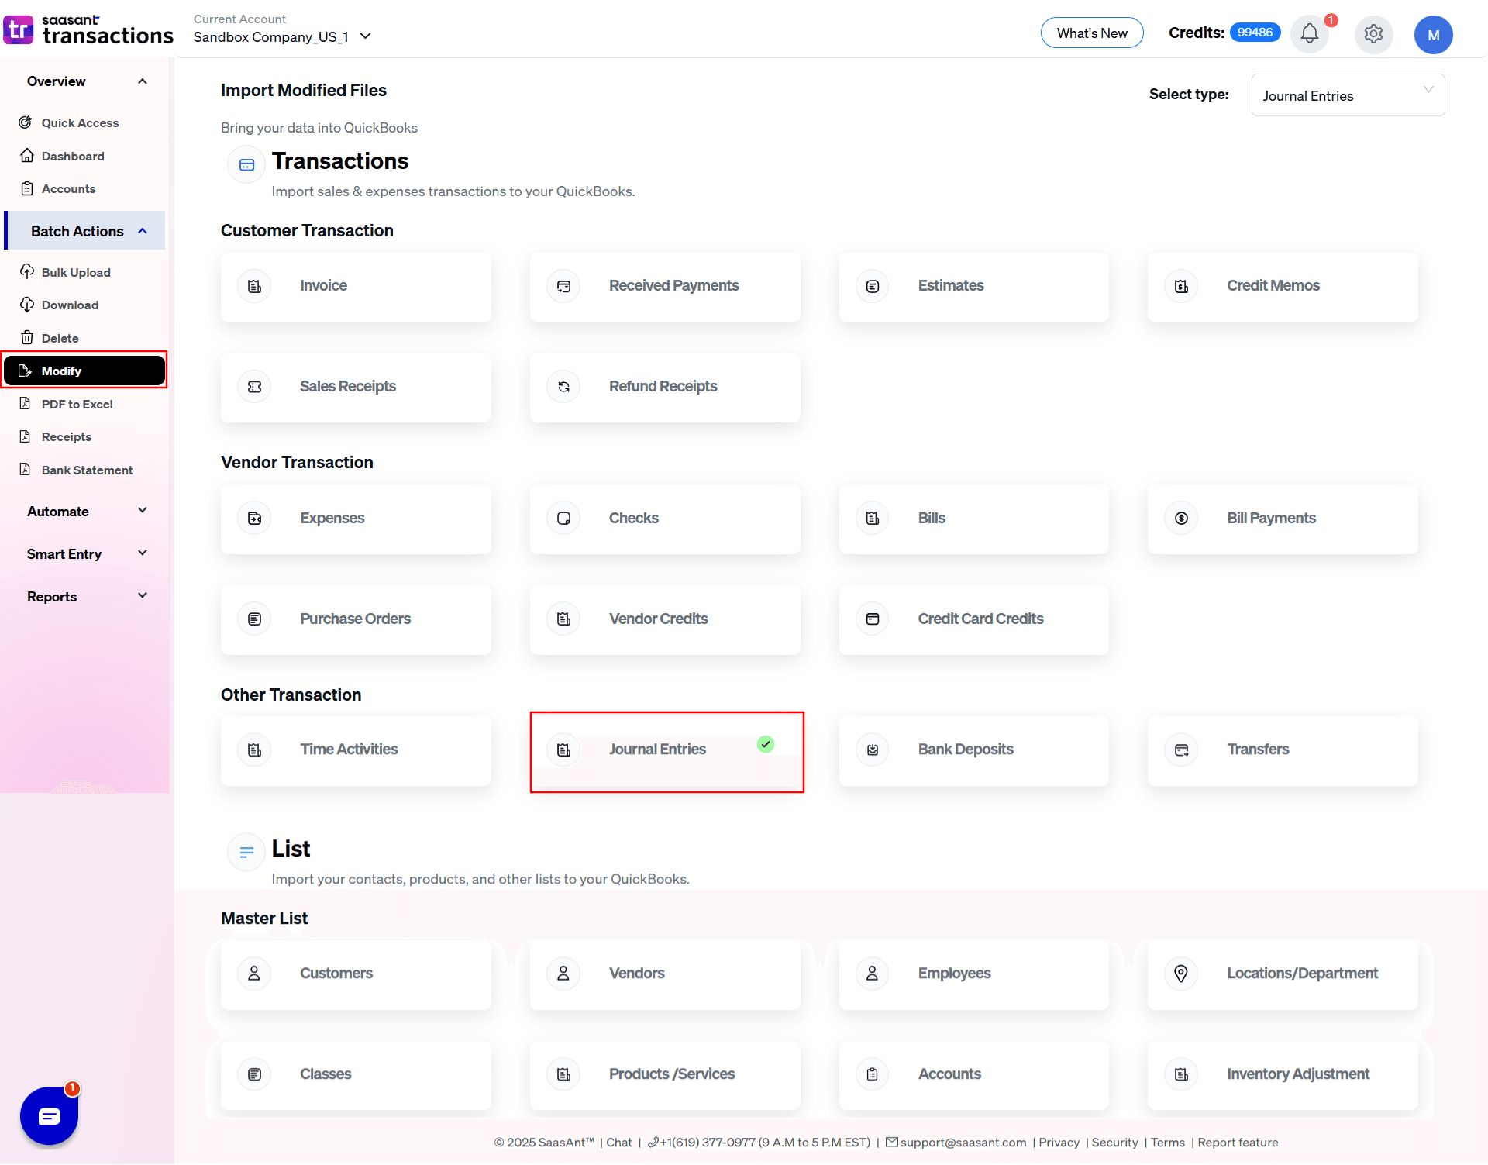Image resolution: width=1488 pixels, height=1165 pixels.
Task: Click the Report feature footer link
Action: tap(1238, 1143)
